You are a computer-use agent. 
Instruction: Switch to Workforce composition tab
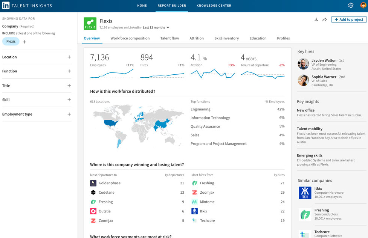[x=130, y=38]
